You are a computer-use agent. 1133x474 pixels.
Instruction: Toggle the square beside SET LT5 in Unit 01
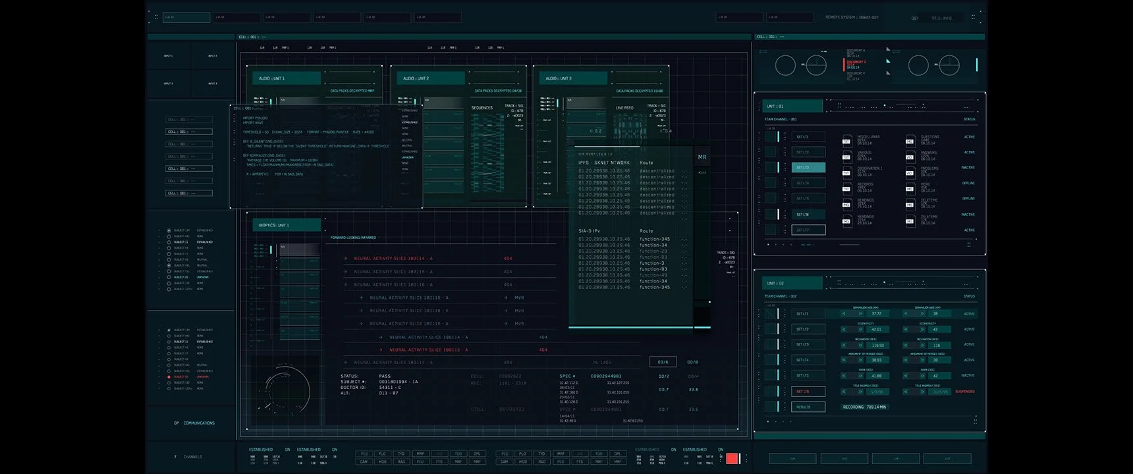click(770, 199)
